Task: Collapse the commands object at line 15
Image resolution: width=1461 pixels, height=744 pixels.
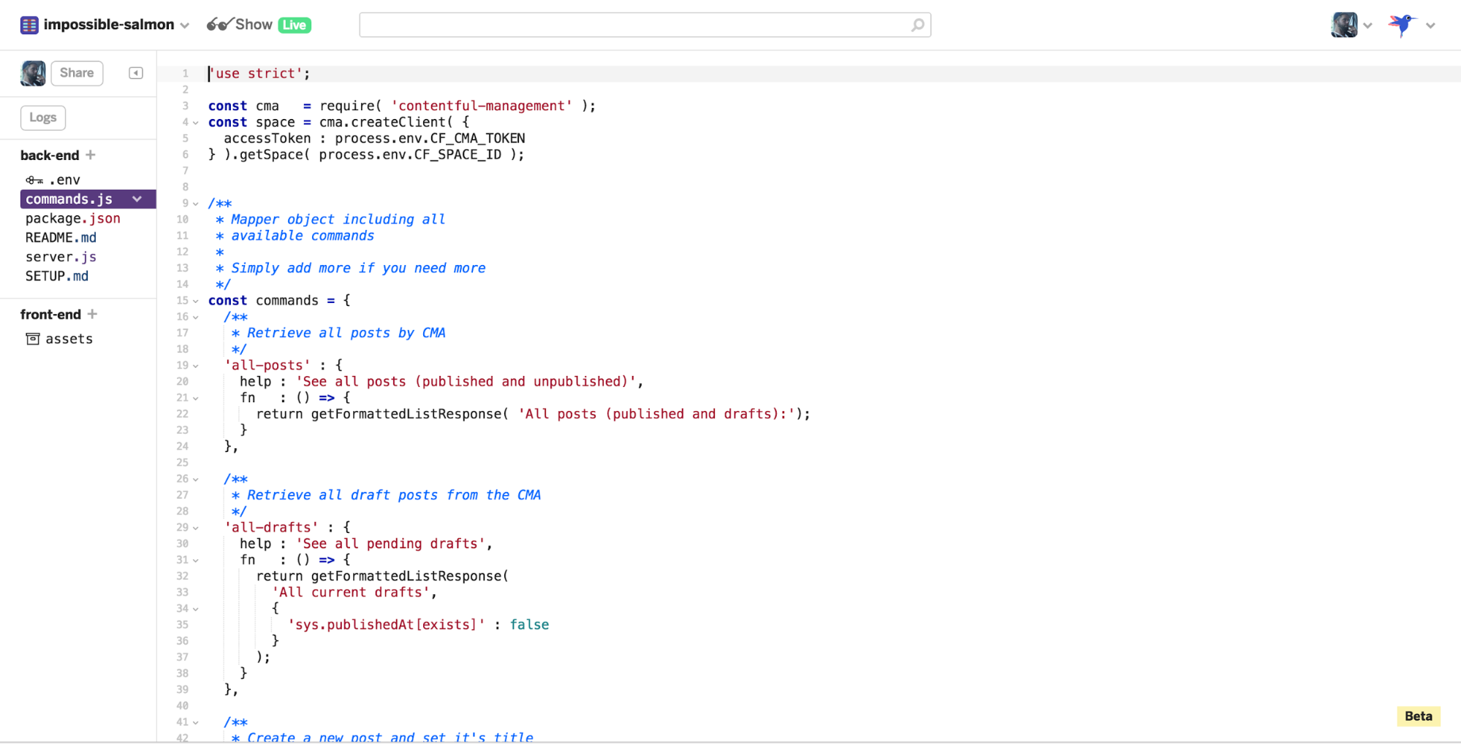Action: pos(196,301)
